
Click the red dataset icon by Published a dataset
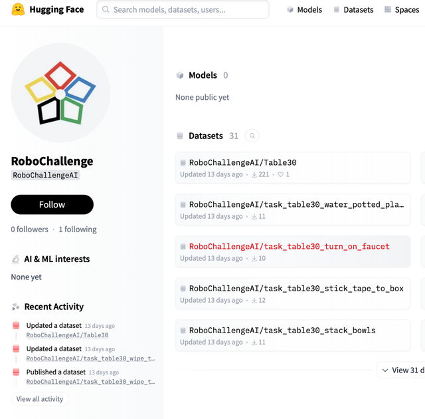pos(16,372)
